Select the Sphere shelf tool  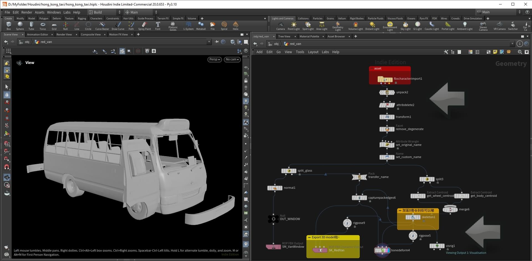[20, 25]
